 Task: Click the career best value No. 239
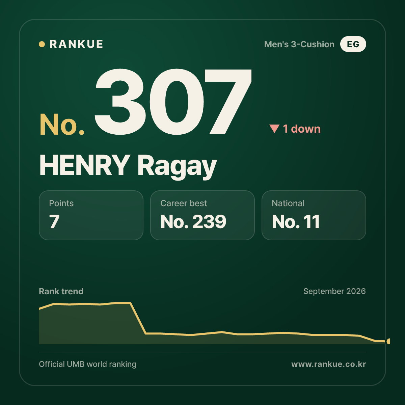(193, 222)
